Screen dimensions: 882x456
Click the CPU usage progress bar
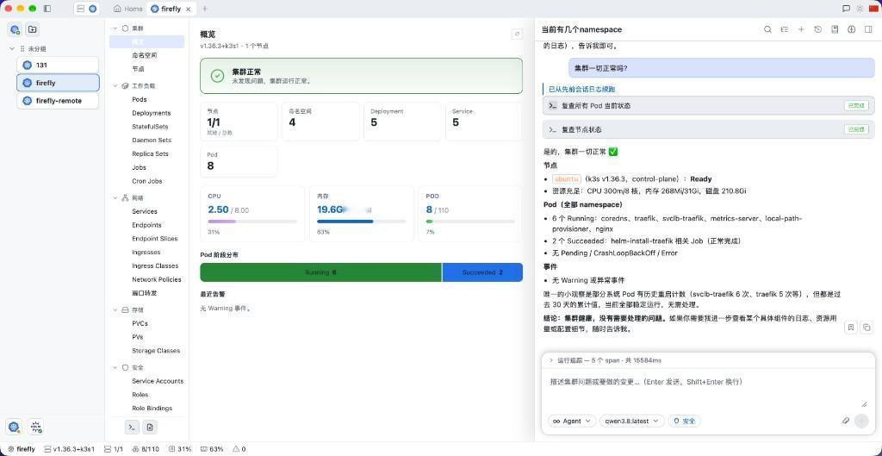pyautogui.click(x=252, y=222)
